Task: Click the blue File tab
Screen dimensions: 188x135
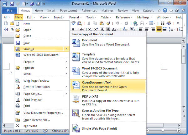Action: (x=9, y=11)
